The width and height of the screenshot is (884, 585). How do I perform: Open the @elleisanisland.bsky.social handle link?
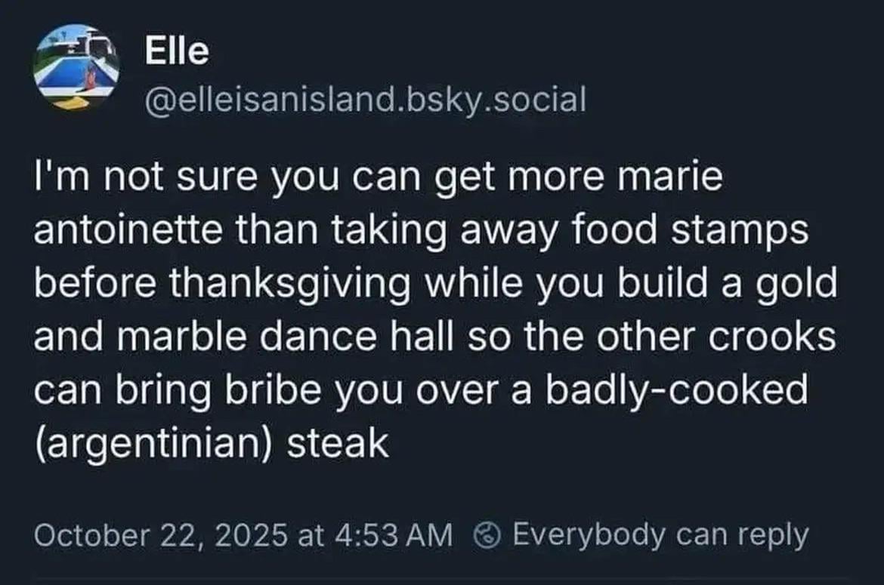click(x=364, y=98)
